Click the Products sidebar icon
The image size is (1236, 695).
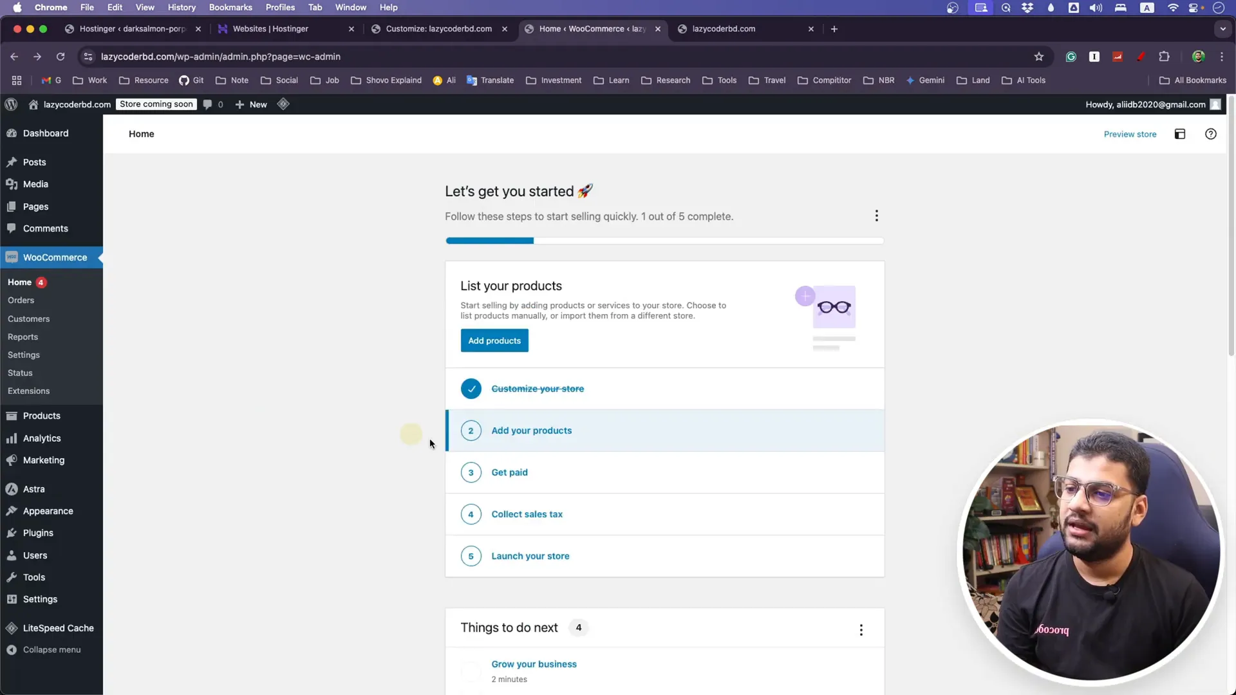tap(12, 415)
